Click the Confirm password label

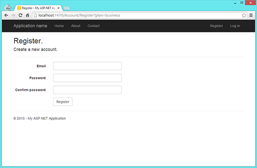click(30, 90)
